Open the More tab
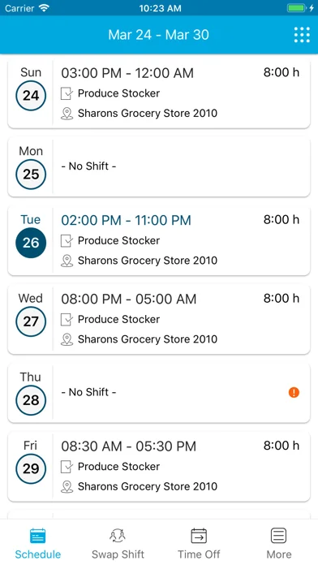318x565 pixels. pos(279,543)
